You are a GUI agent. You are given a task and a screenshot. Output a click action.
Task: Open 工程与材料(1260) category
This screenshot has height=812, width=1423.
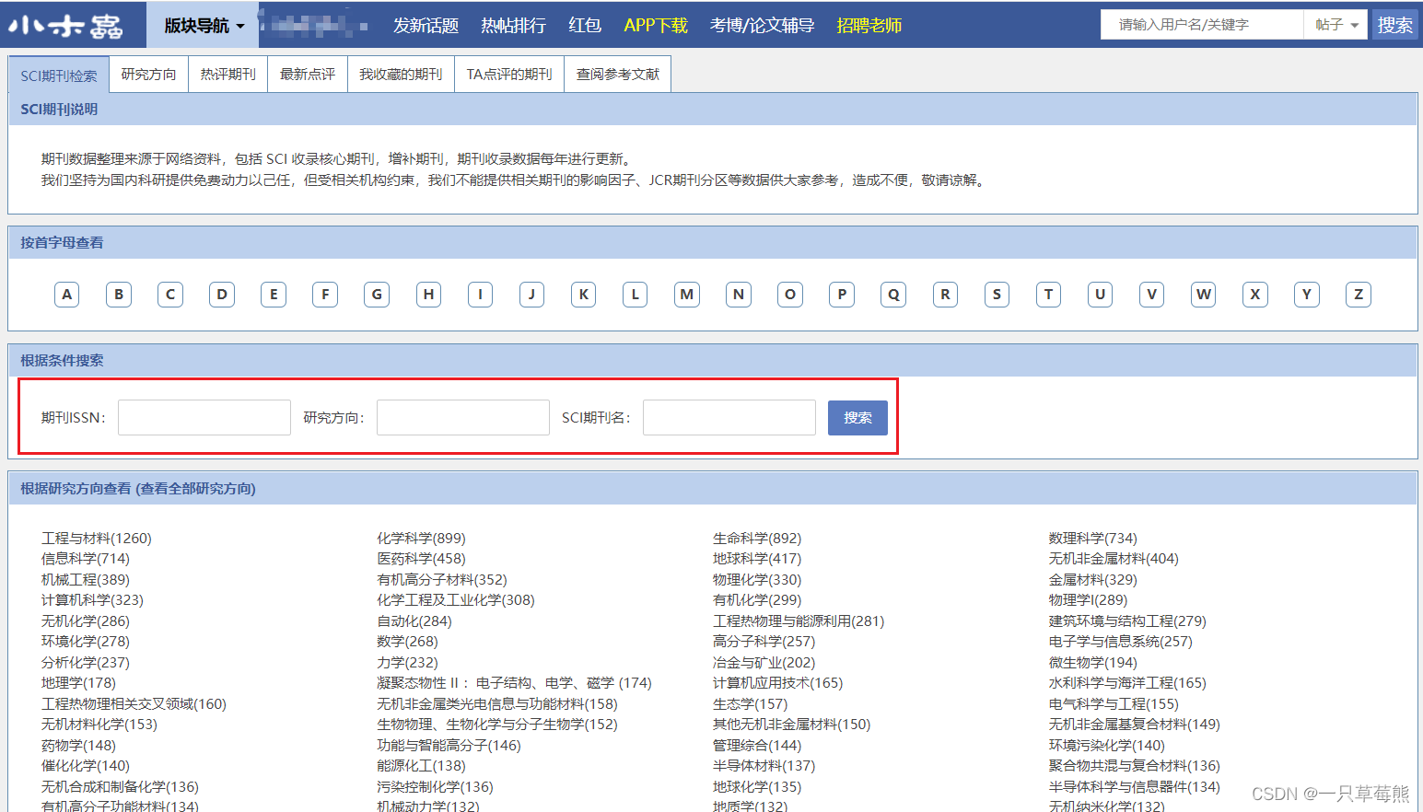[97, 539]
